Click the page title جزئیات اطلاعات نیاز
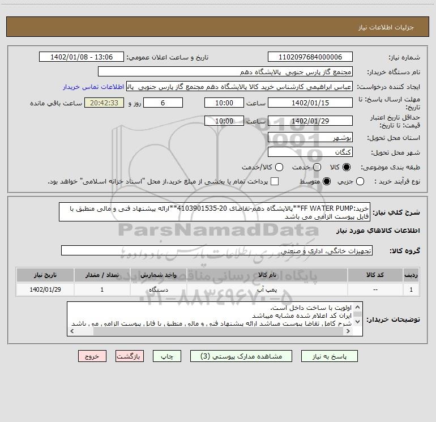 [386, 27]
